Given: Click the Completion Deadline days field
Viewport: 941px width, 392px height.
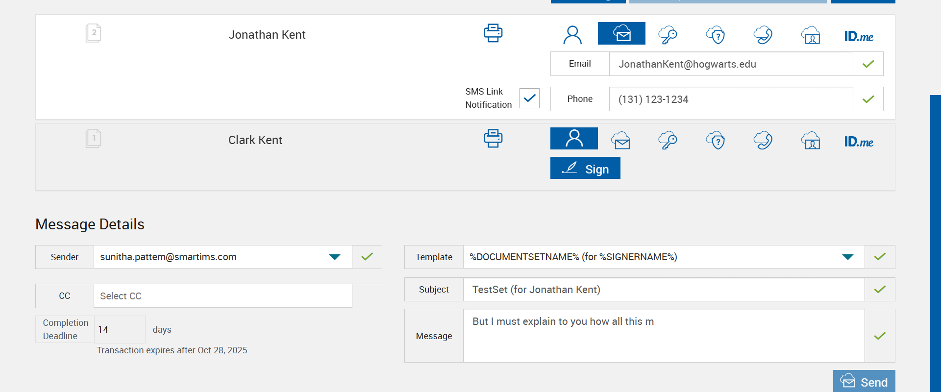Looking at the screenshot, I should [x=120, y=329].
